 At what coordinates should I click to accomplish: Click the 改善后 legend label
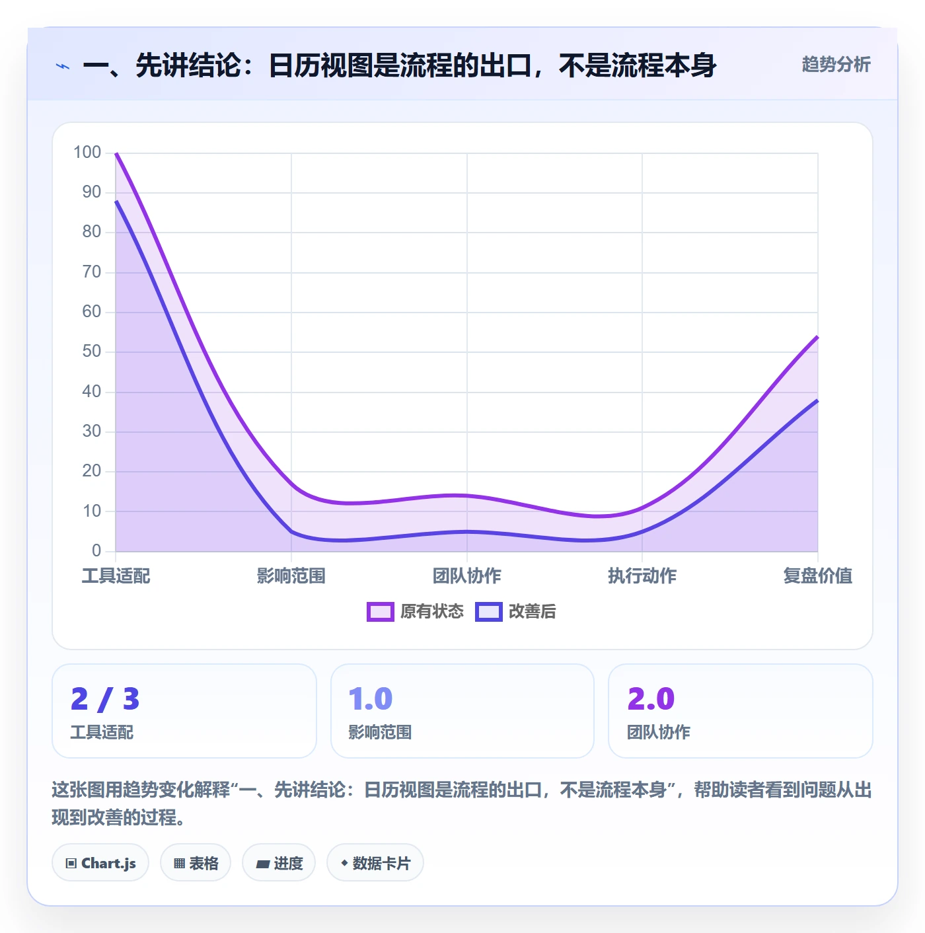point(532,612)
